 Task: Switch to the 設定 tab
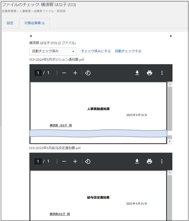click(x=10, y=23)
